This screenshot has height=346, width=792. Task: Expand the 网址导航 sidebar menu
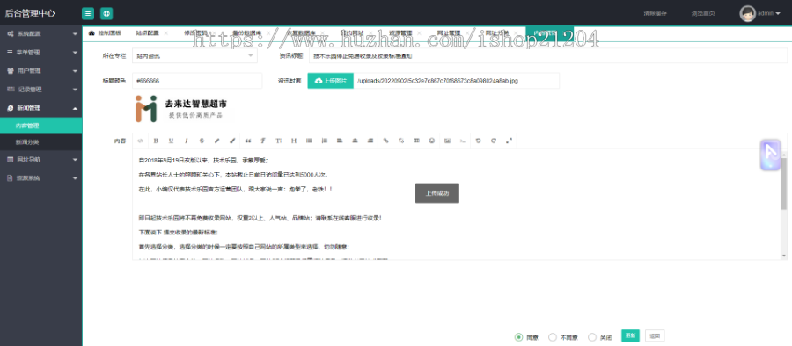[x=40, y=159]
